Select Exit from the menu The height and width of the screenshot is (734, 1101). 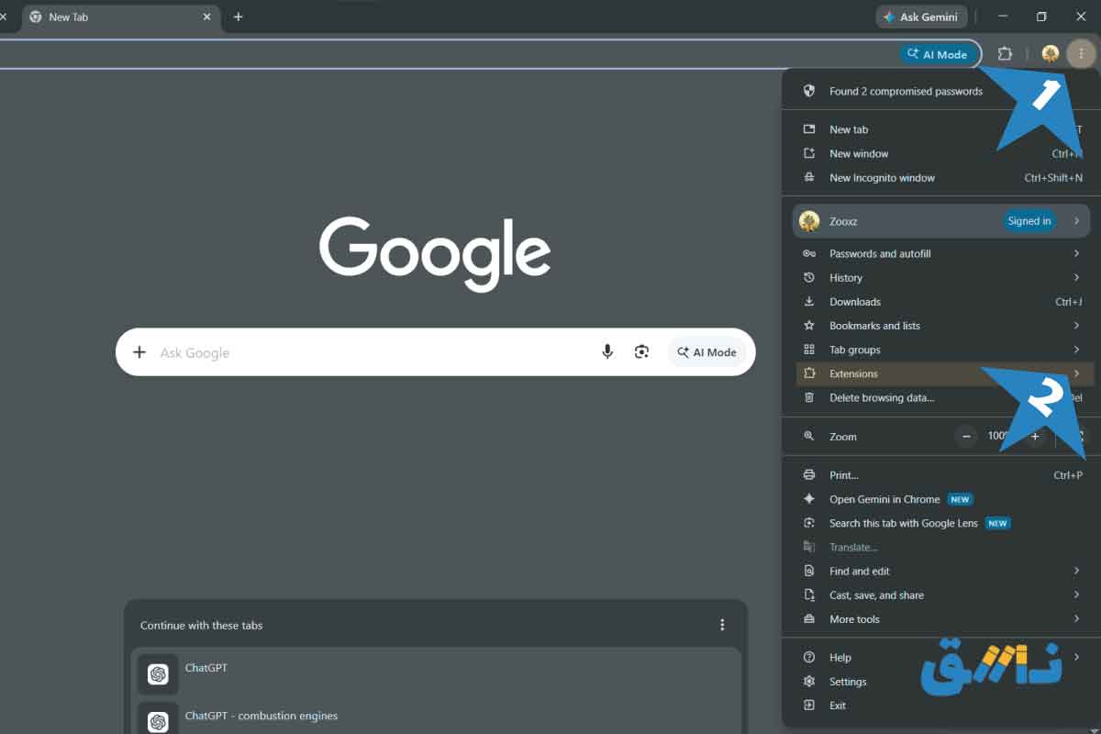pos(940,706)
